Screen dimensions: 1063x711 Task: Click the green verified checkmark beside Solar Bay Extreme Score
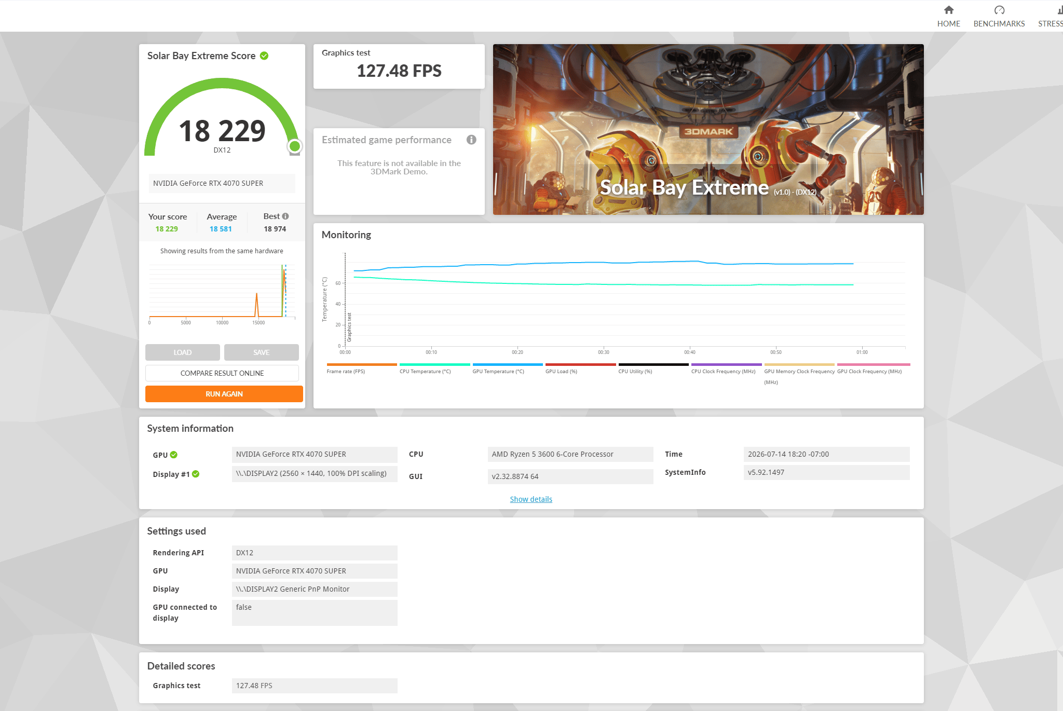point(264,56)
